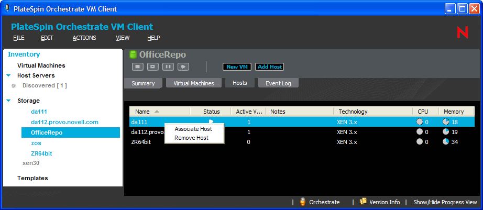
Task: Click the gear icon beside Discovered
Action: (x=13, y=86)
